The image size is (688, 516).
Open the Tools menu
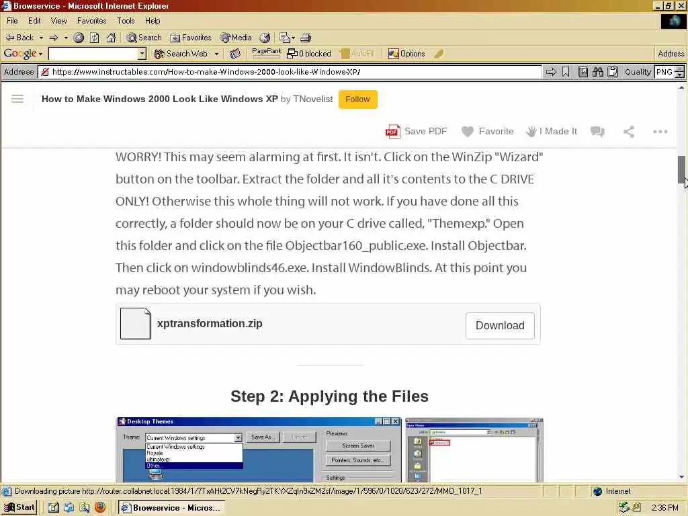coord(126,21)
